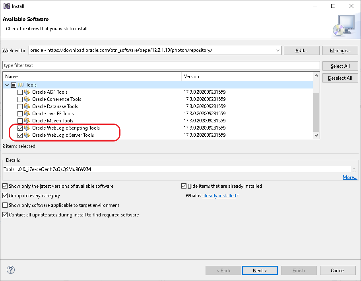
Task: Click the Oracle Java EE Tools feature icon
Action: click(27, 114)
